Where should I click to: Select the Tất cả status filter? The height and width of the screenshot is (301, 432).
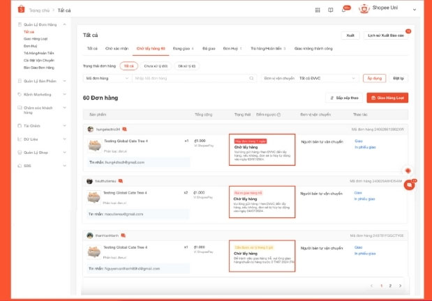point(128,66)
